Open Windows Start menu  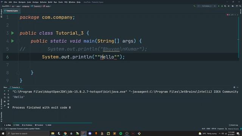(3, 133)
